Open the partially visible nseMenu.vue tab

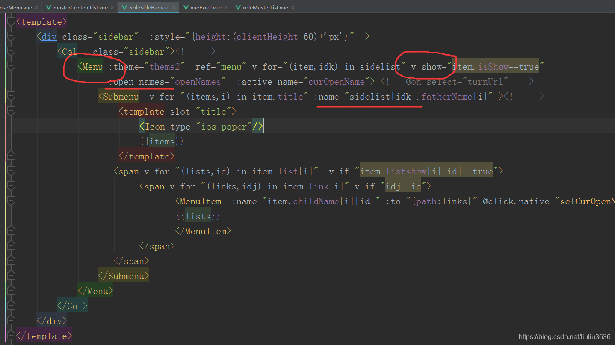tap(16, 7)
